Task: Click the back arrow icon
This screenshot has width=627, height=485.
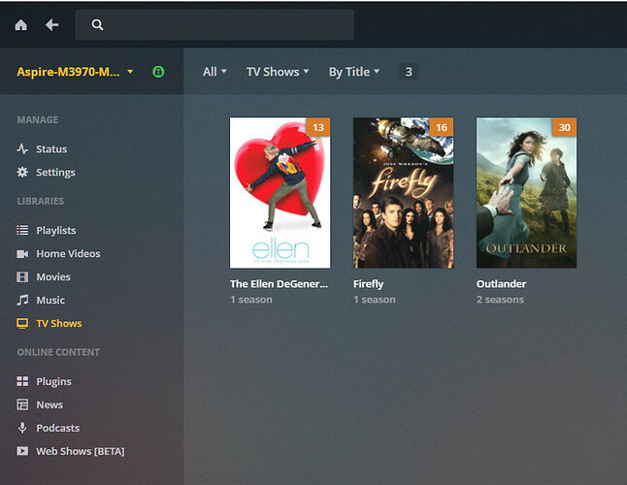Action: (52, 25)
